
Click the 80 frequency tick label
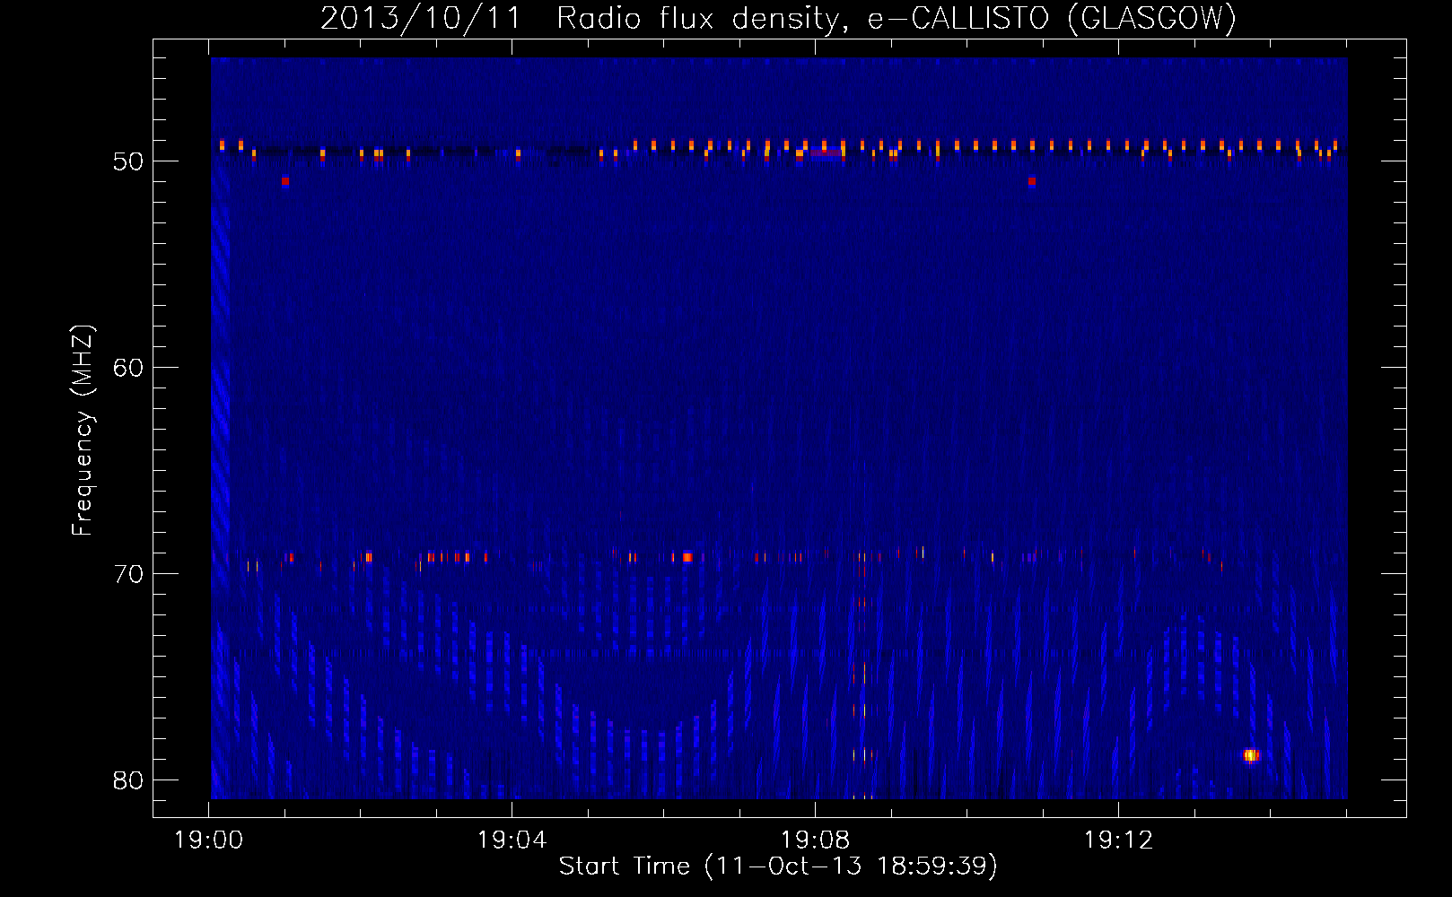[x=128, y=780]
